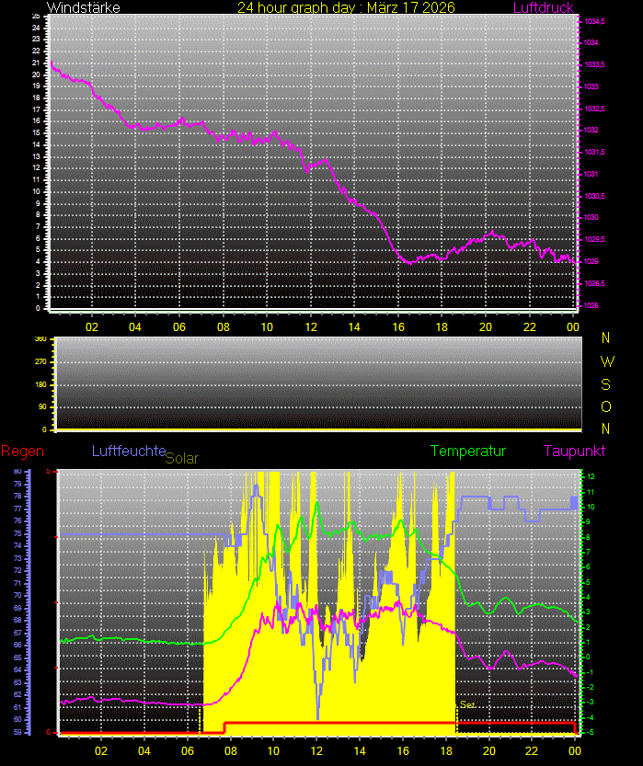643x766 pixels.
Task: Click the S compass direction letter
Action: [x=605, y=383]
